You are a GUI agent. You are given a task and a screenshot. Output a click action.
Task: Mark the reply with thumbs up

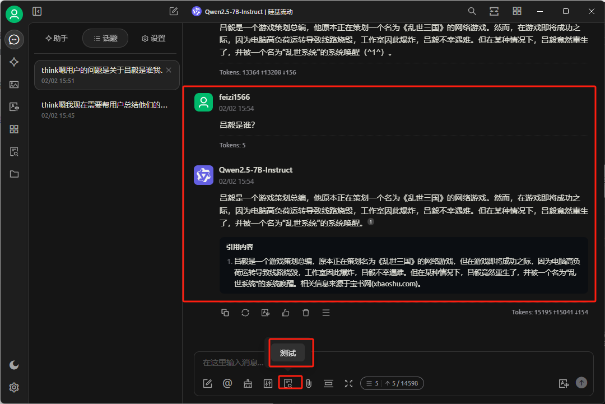[x=286, y=313]
